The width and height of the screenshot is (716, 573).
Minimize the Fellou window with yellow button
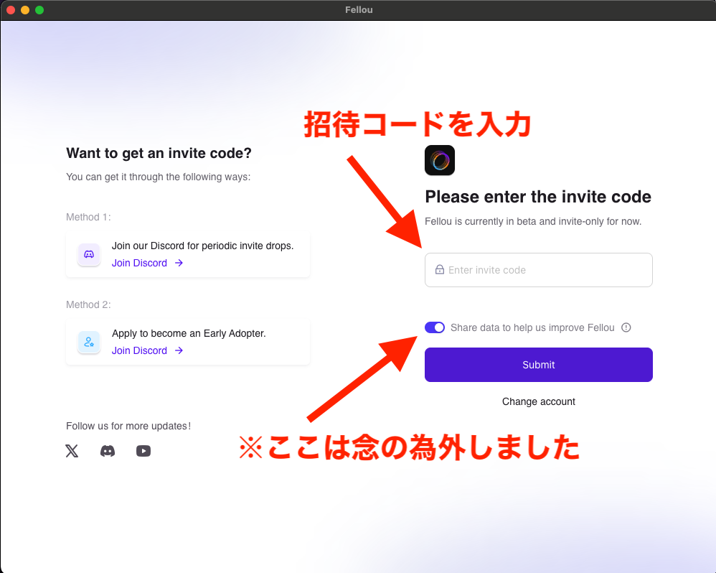click(x=25, y=10)
